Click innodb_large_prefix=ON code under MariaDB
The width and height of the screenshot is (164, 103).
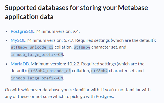tap(37, 78)
